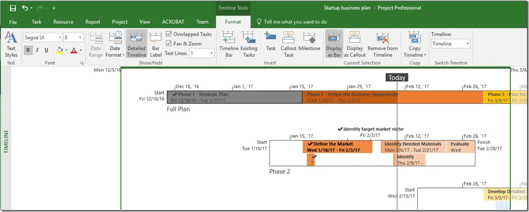The height and width of the screenshot is (212, 529).
Task: Open the Customize Quick Access Toolbar arrow
Action: [x=54, y=8]
